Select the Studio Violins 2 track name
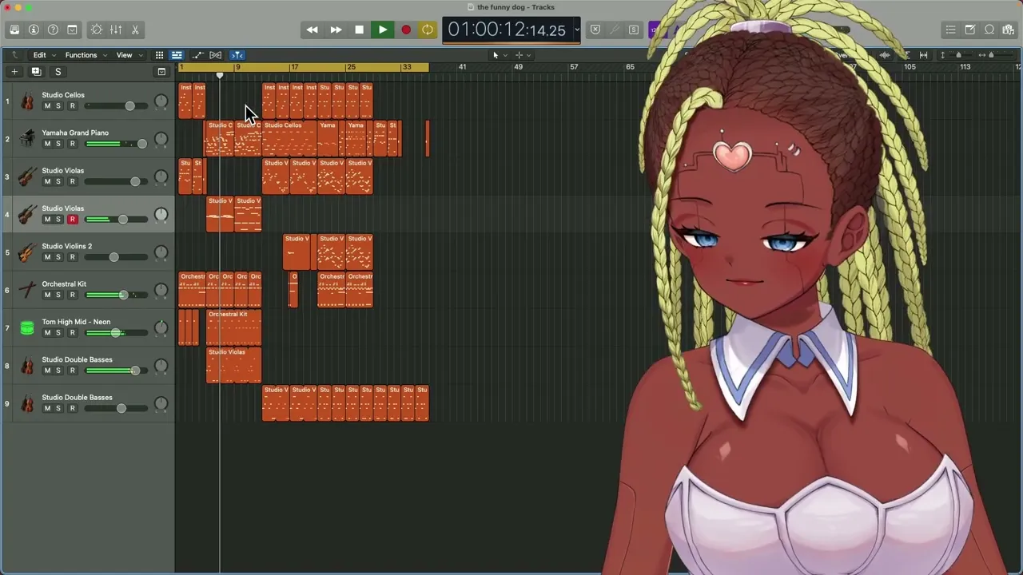1023x575 pixels. [67, 246]
